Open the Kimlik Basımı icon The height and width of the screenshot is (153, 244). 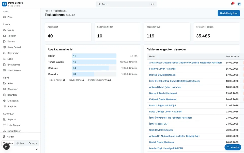[x=4, y=70]
